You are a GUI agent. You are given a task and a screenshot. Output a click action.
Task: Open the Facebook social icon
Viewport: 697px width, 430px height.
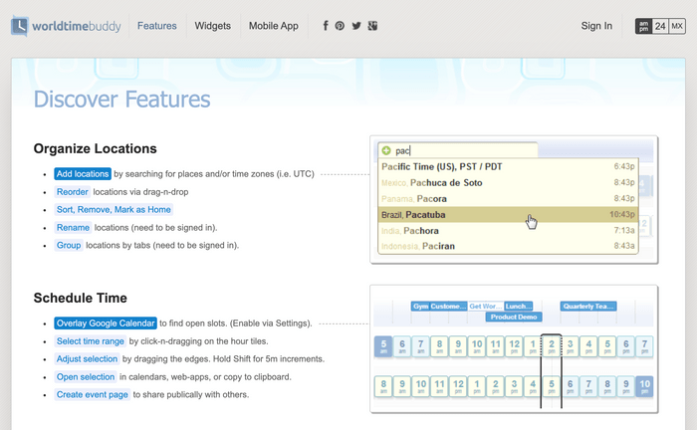[326, 26]
